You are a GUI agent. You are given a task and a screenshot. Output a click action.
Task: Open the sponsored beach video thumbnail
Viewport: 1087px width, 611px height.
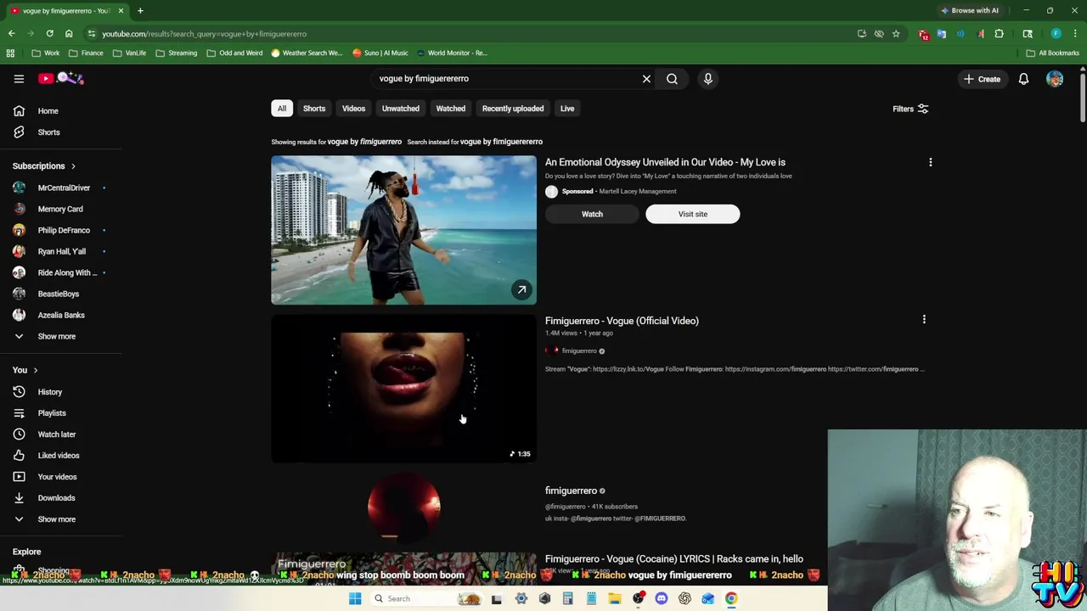click(x=403, y=230)
